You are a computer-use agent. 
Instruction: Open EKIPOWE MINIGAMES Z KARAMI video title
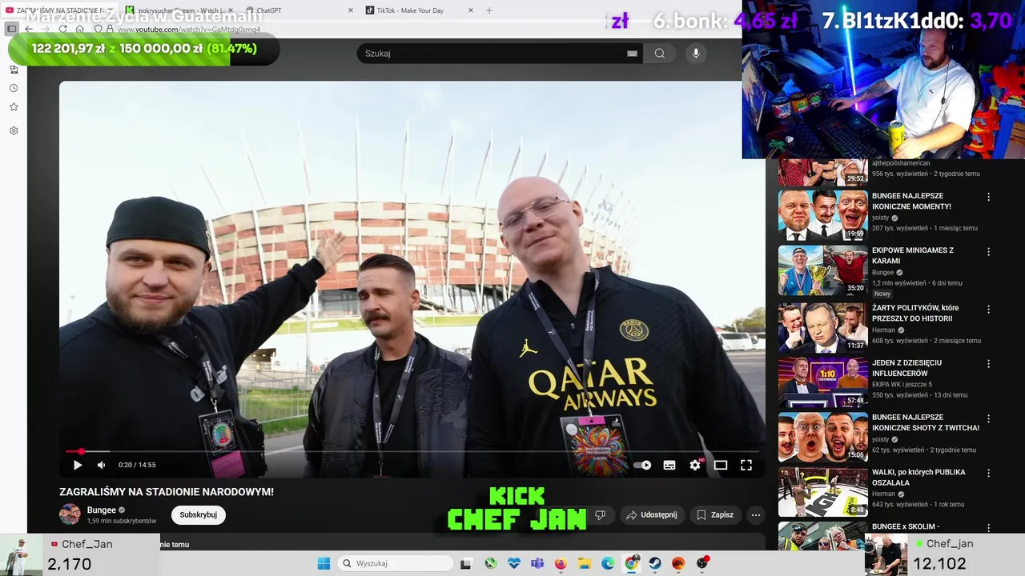[x=912, y=255]
